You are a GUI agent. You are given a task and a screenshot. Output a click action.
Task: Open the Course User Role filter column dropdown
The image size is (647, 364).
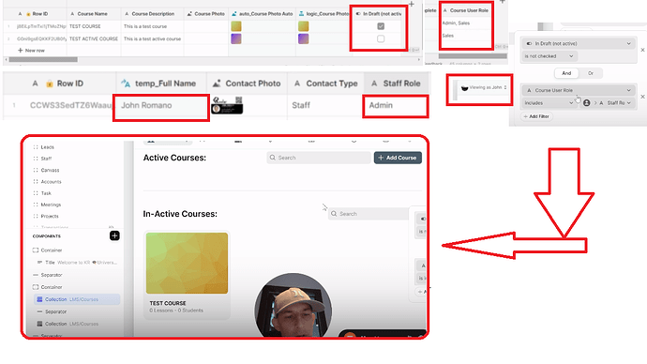click(x=579, y=90)
